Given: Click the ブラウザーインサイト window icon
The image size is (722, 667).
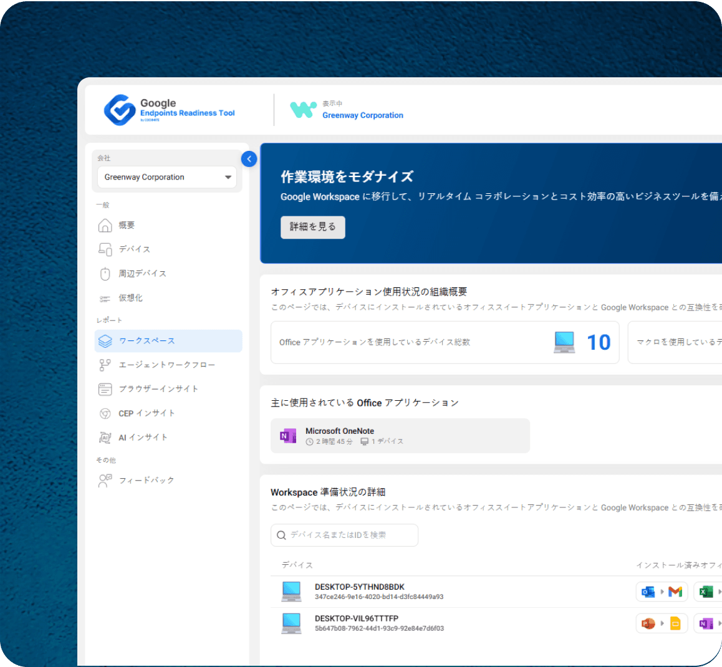Looking at the screenshot, I should (105, 390).
